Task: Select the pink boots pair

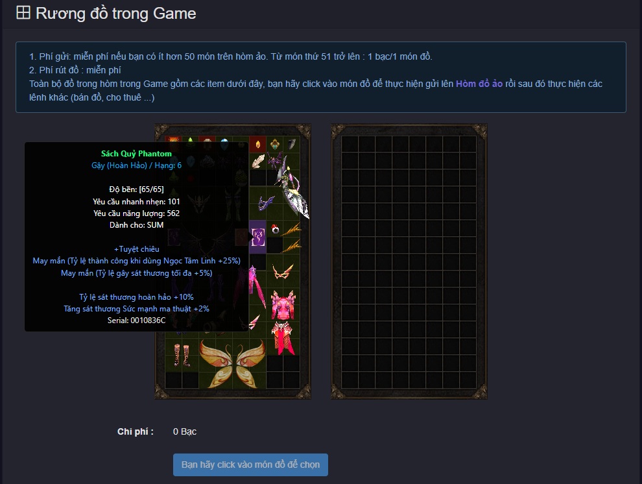Action: point(182,355)
